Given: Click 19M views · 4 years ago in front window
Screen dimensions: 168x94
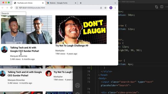Looking at the screenshot, I should (66, 54).
